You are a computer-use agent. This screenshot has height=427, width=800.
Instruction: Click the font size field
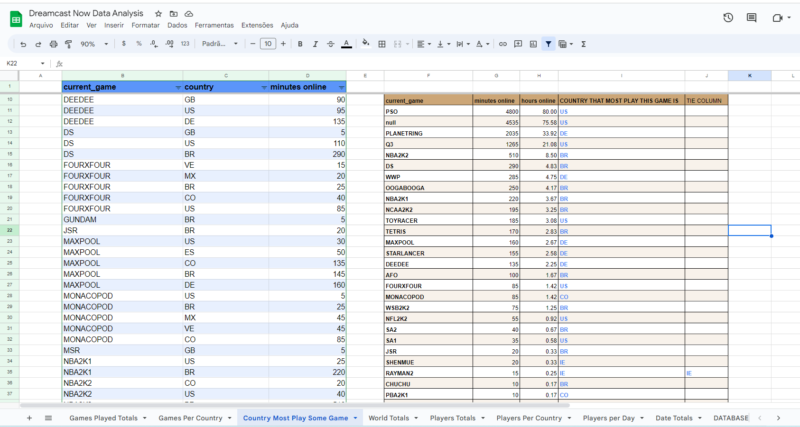coord(268,44)
